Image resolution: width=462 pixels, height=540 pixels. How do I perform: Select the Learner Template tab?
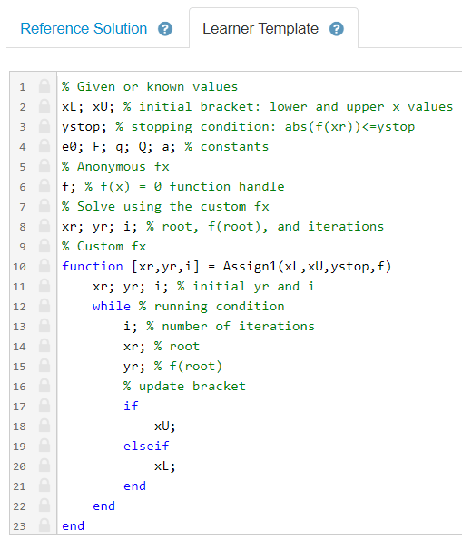tap(260, 28)
